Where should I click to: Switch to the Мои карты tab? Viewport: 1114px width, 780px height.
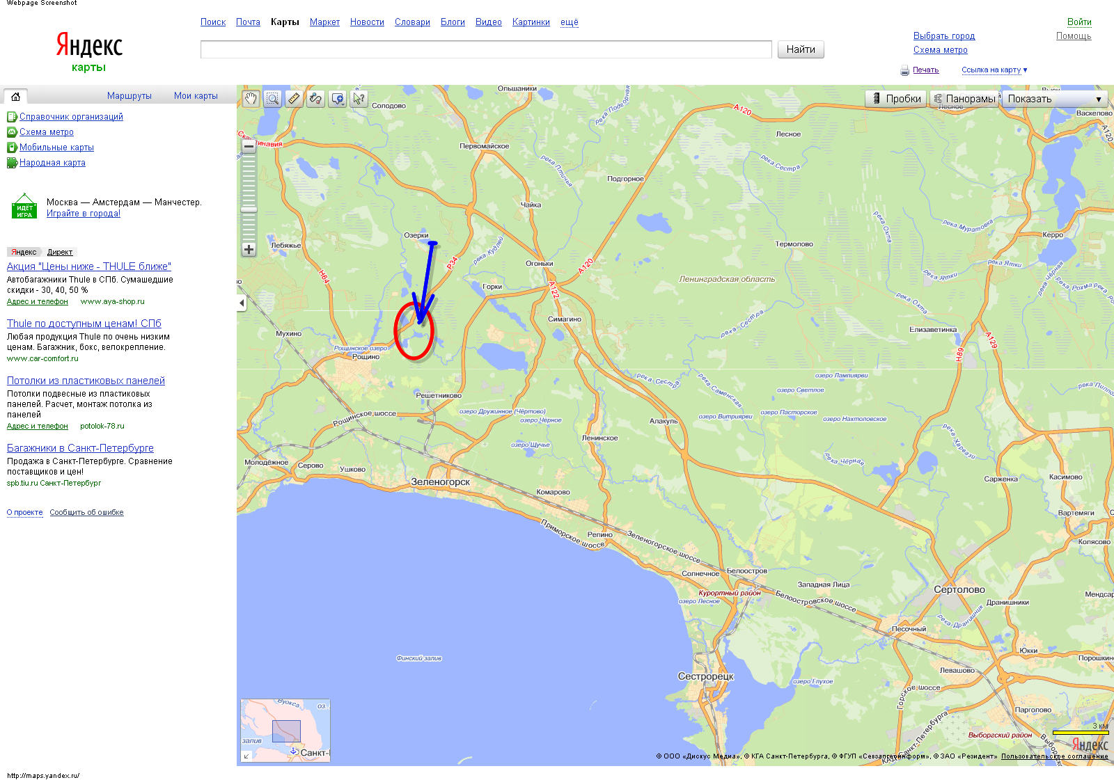196,96
